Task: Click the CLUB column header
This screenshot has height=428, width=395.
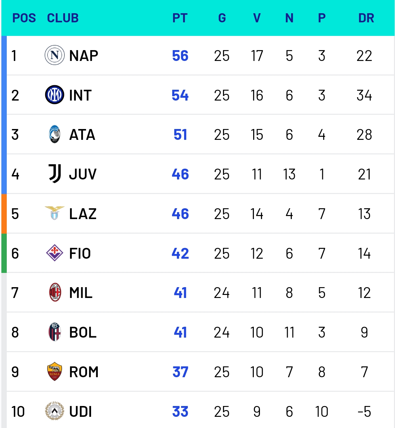Action: (x=63, y=18)
